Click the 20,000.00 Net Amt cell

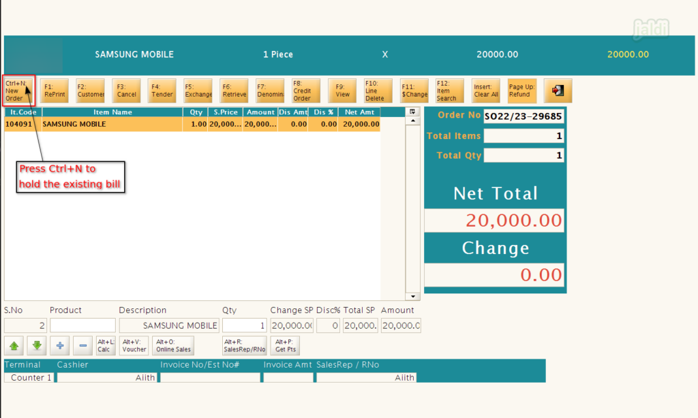tap(359, 124)
